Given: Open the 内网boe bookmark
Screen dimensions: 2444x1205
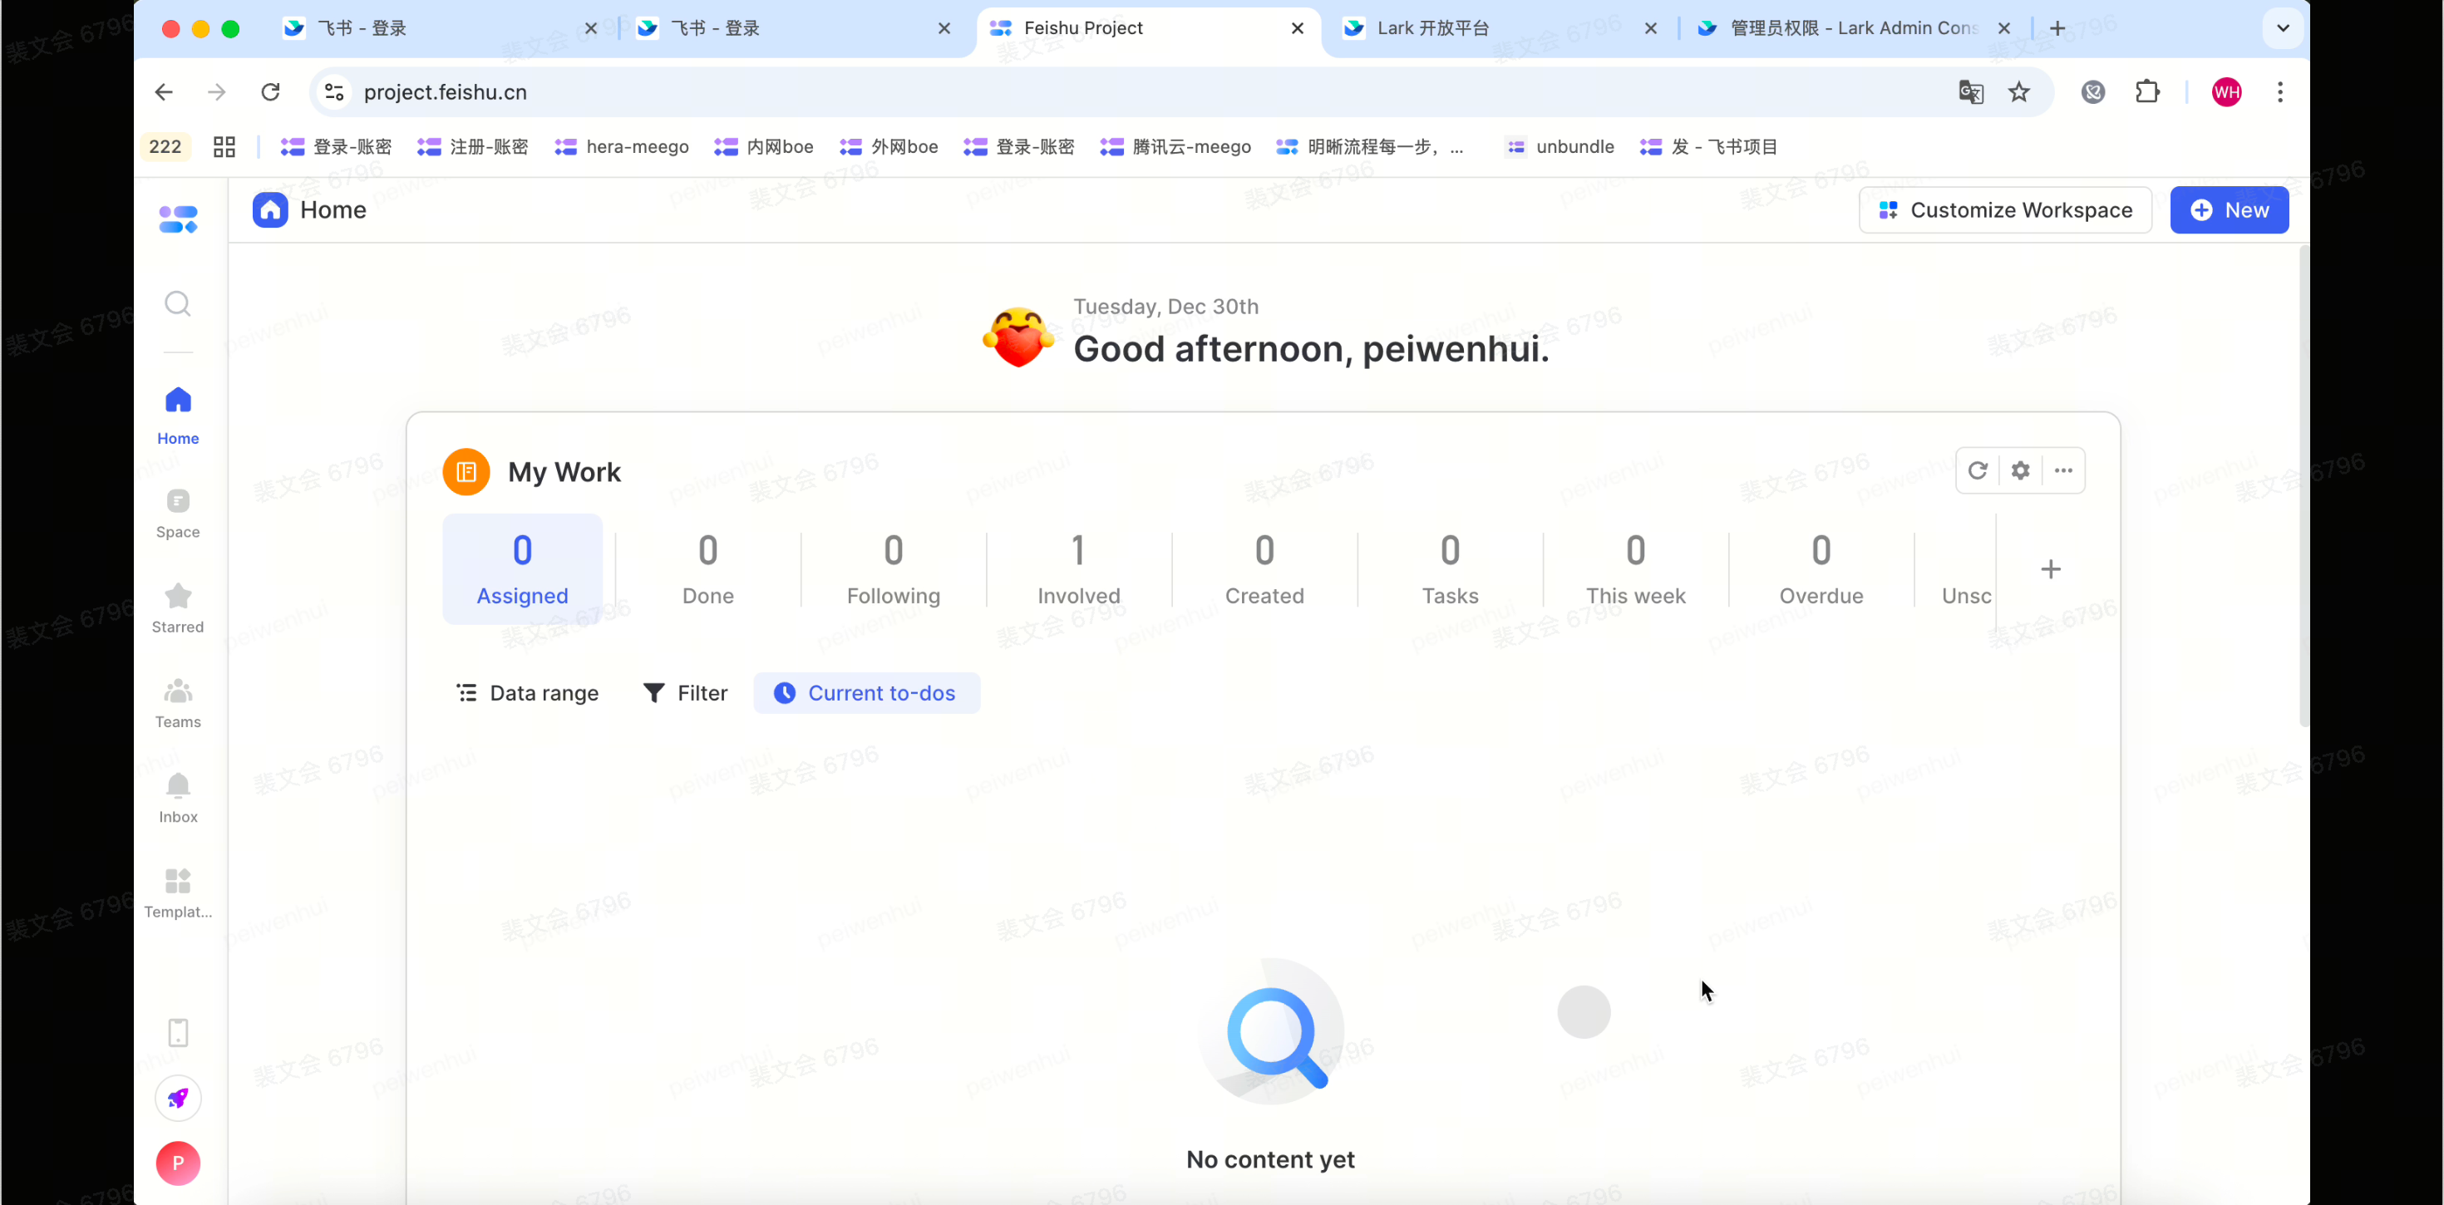Looking at the screenshot, I should tap(765, 147).
